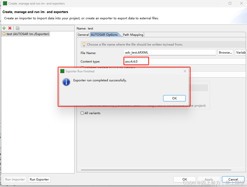This screenshot has height=187, width=247.
Task: Click the Run Exporter button
Action: [39, 180]
